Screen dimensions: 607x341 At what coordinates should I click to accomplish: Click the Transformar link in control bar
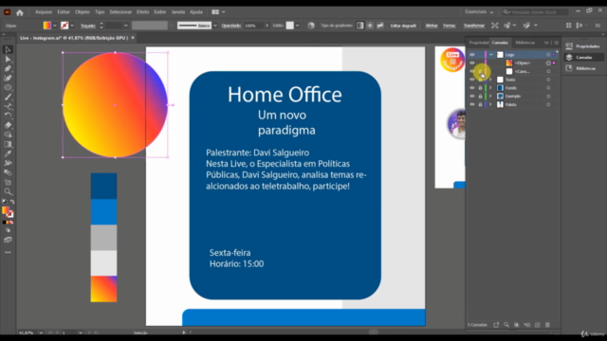[x=474, y=26]
